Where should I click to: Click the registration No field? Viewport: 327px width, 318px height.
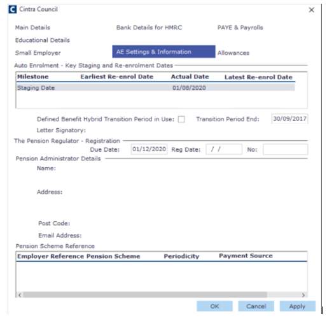[286, 149]
